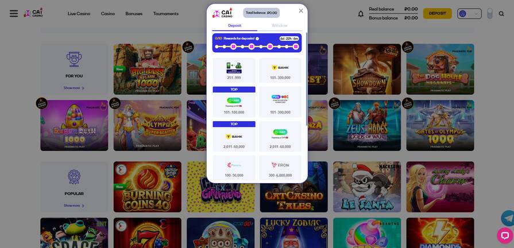Select T-Bank method with 101-300,000 limit
The width and height of the screenshot is (514, 248).
pyautogui.click(x=280, y=71)
